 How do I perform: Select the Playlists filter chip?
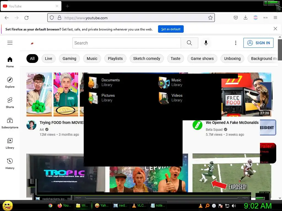(115, 59)
